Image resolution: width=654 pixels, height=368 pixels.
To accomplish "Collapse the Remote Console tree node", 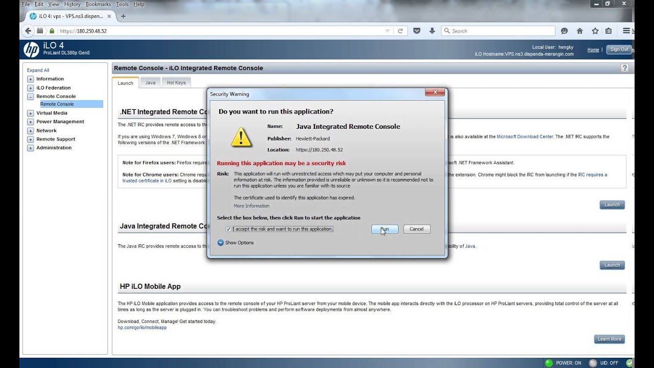I will 31,97.
